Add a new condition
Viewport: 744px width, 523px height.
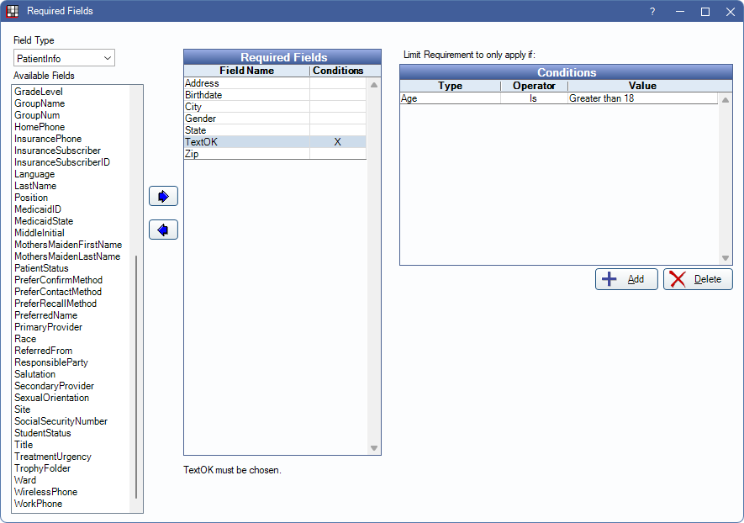pyautogui.click(x=626, y=279)
